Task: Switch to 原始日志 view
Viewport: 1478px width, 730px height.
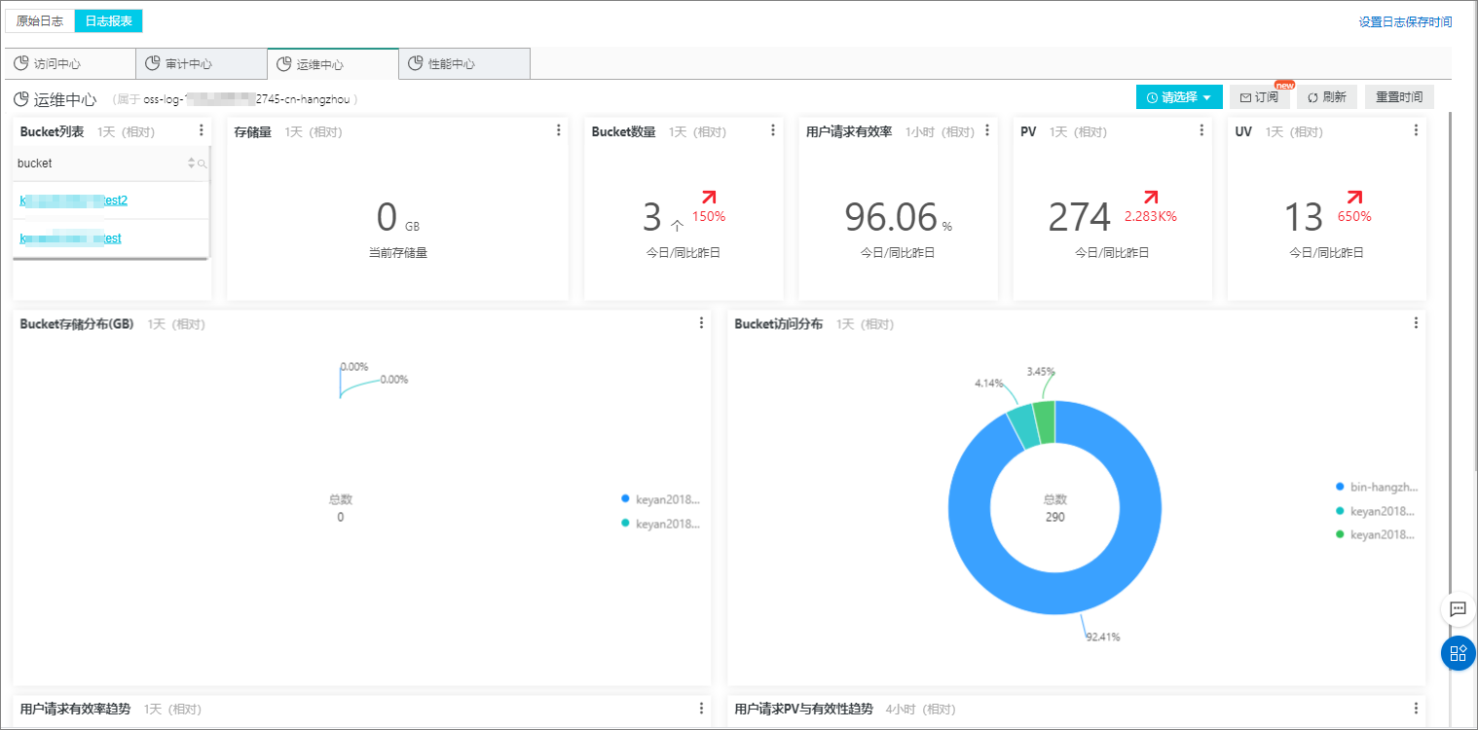Action: click(x=40, y=20)
